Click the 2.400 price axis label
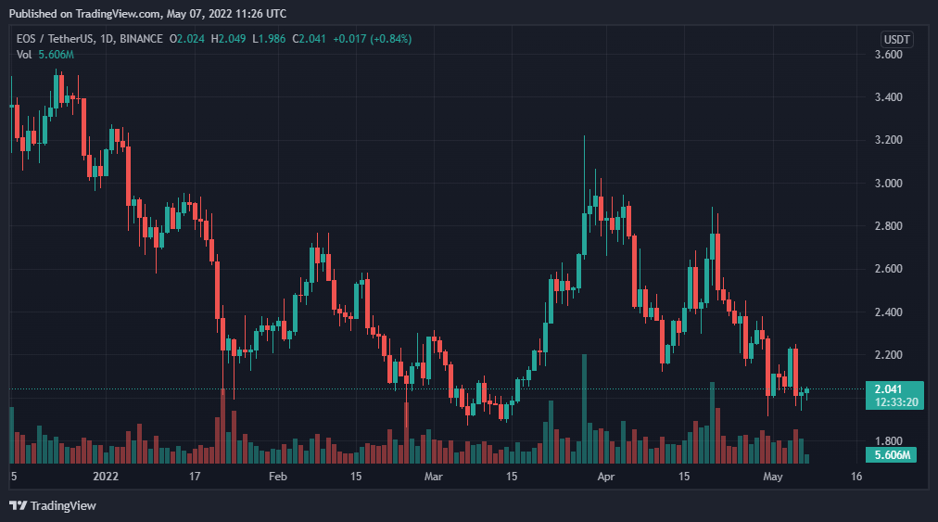The image size is (938, 522). pyautogui.click(x=888, y=312)
